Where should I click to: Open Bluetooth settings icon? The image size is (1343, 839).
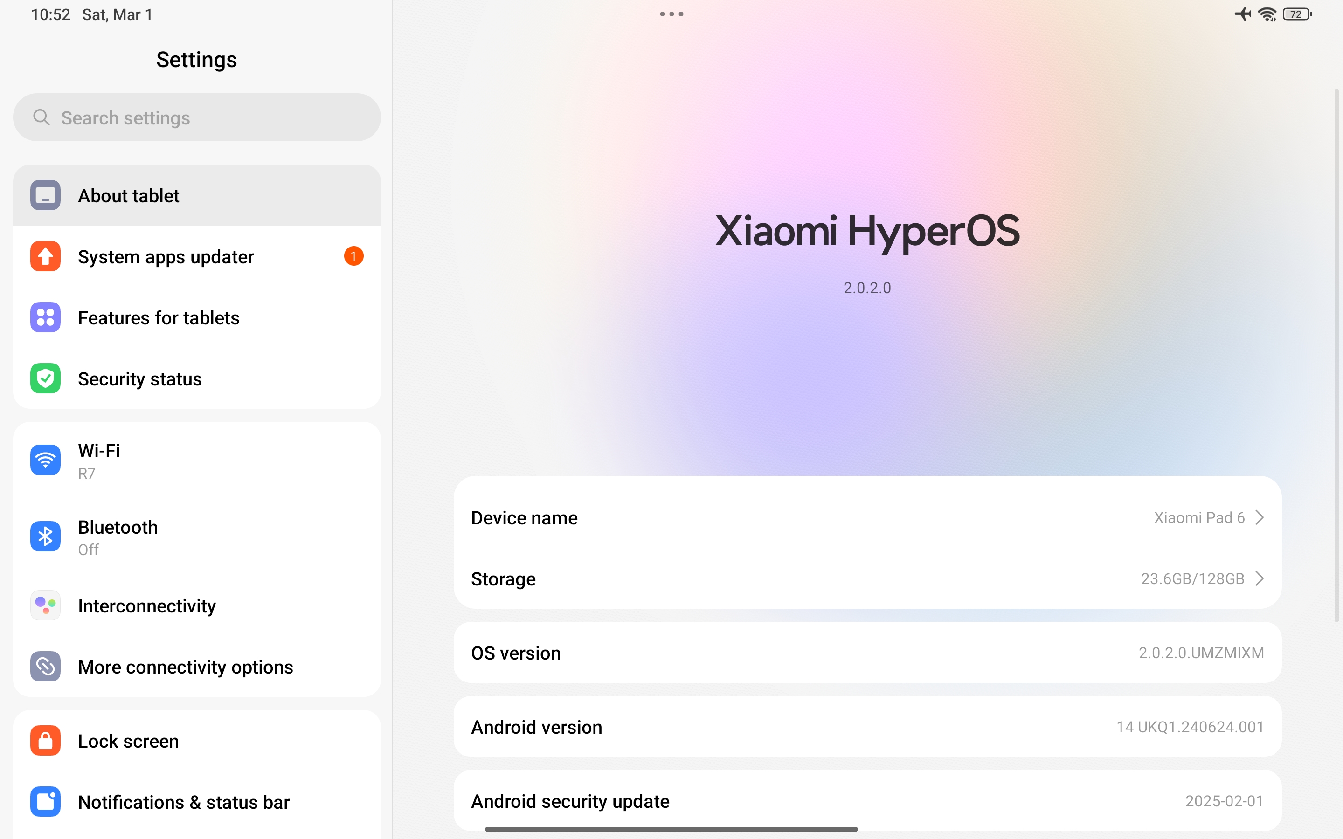(46, 536)
